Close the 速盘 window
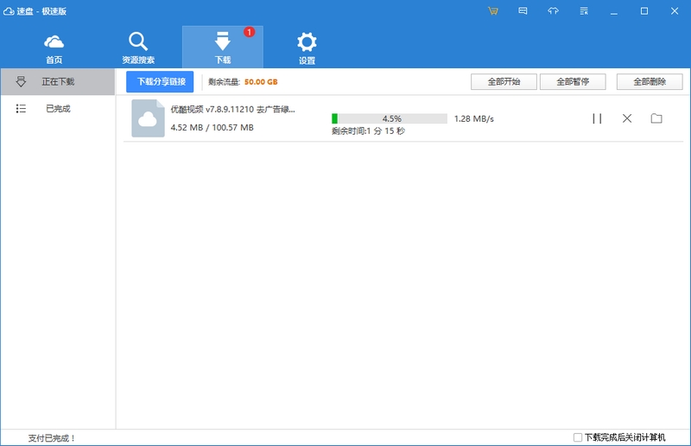This screenshot has width=691, height=446. pos(675,11)
